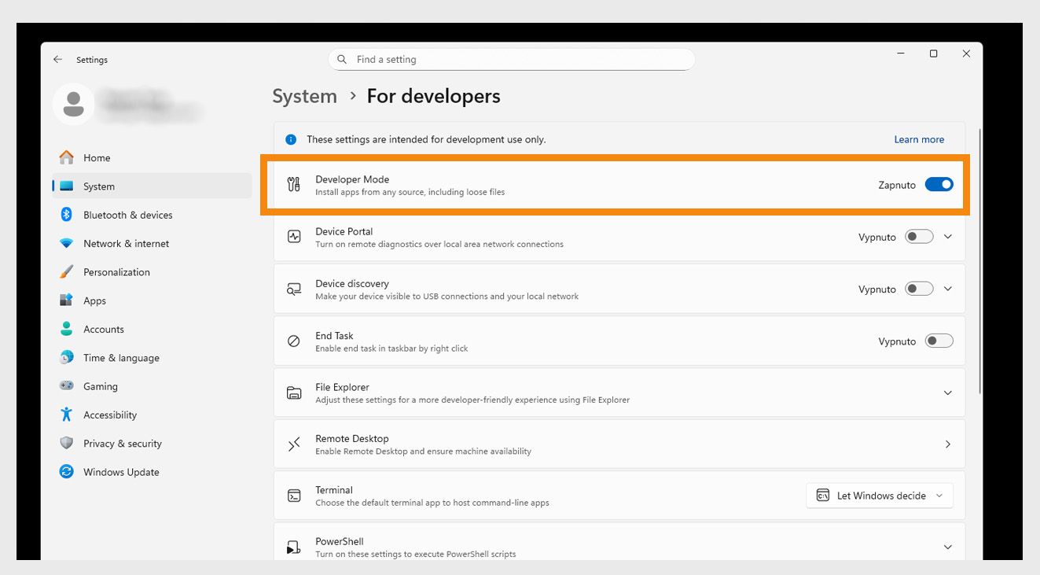Expand the File Explorer settings section
The height and width of the screenshot is (575, 1040).
[947, 393]
